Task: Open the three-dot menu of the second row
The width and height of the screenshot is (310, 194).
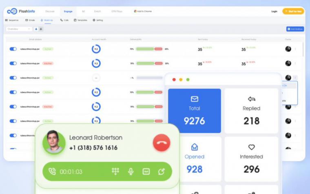Action: pyautogui.click(x=295, y=63)
